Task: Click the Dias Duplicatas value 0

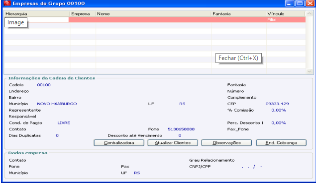Action: [x=57, y=135]
